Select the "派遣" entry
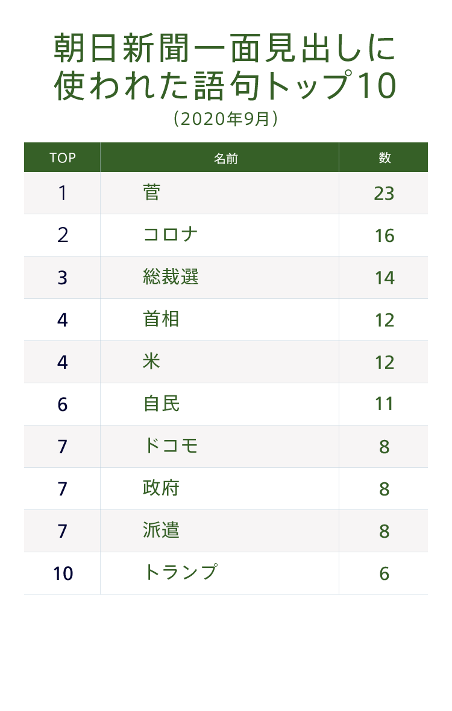Screen dimensions: 452x711 click(161, 531)
